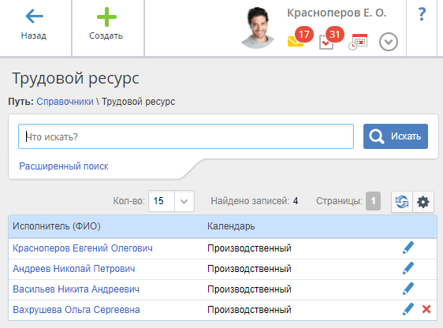443x328 pixels.
Task: Edit Андреев Николай Петрович record
Action: [408, 268]
